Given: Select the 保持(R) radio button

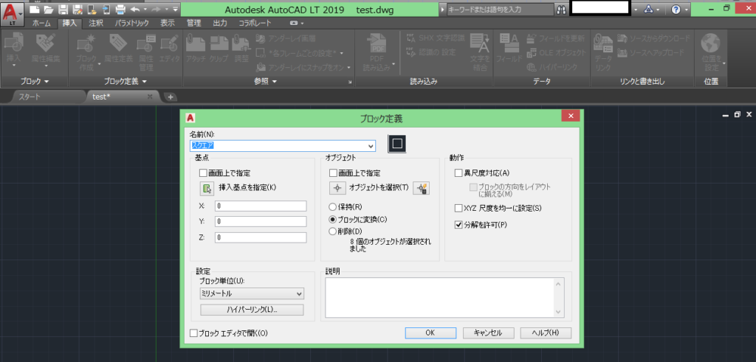Looking at the screenshot, I should click(332, 207).
